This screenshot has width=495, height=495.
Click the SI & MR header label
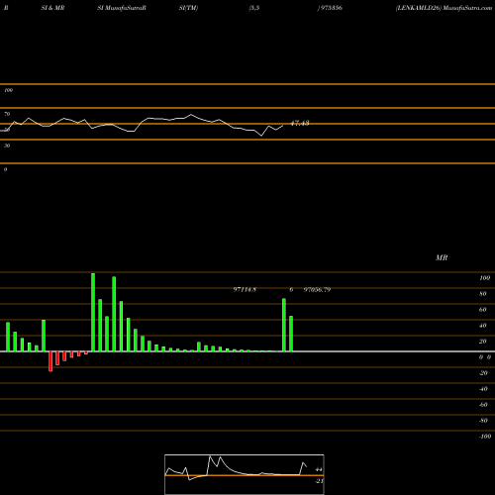coord(52,8)
